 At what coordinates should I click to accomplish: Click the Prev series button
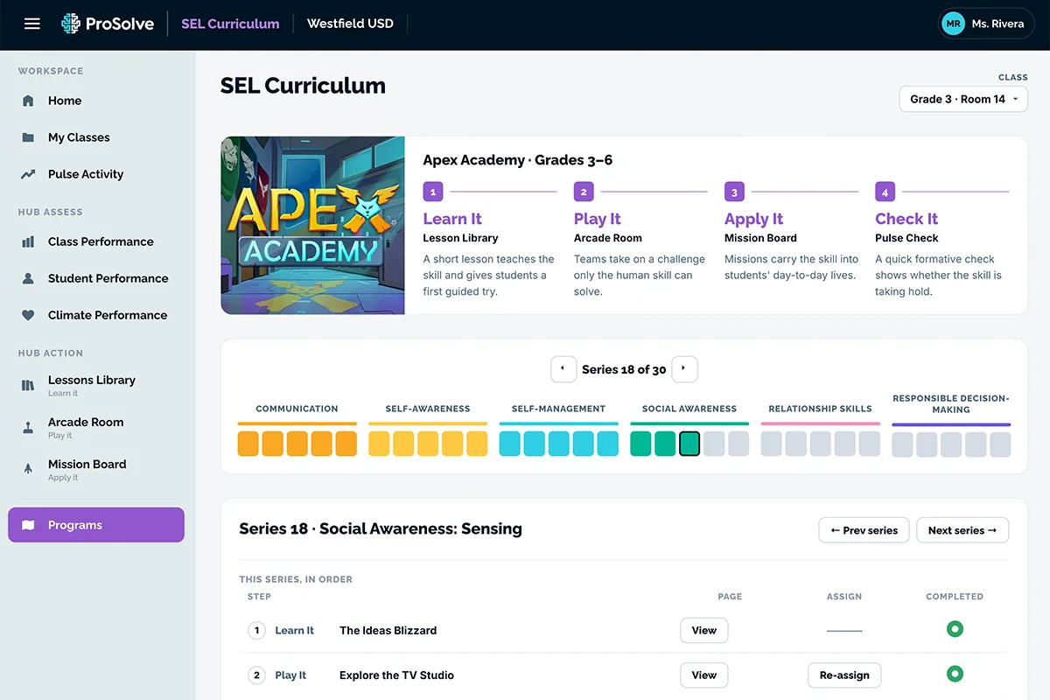(x=864, y=530)
